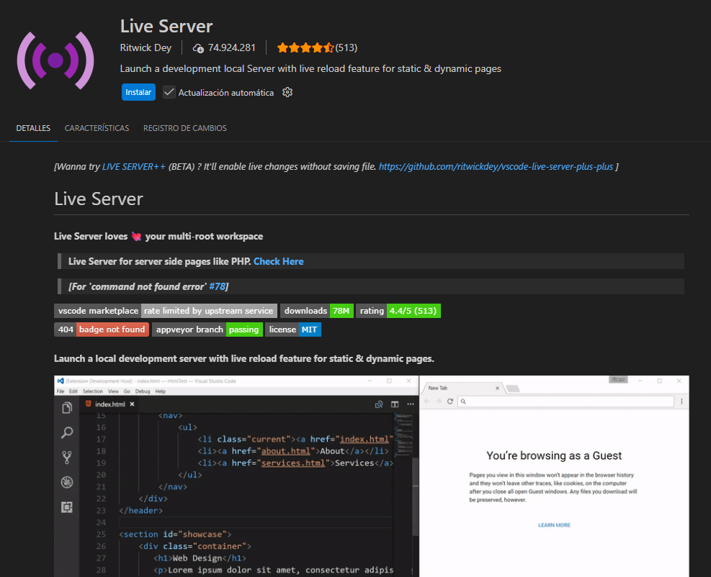Viewport: 711px width, 577px height.
Task: Click the 404 badge not found badge
Action: coord(102,330)
